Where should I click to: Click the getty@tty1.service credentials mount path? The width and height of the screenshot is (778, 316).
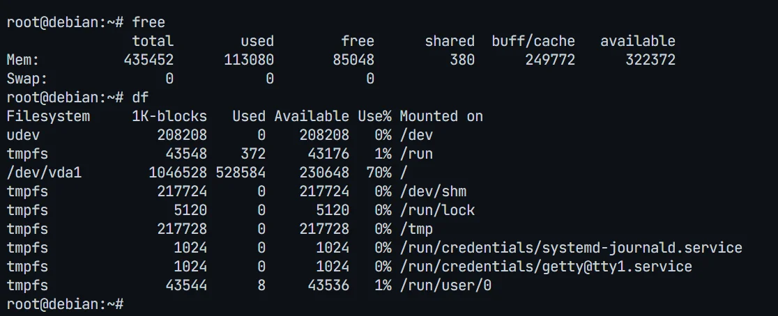point(546,267)
